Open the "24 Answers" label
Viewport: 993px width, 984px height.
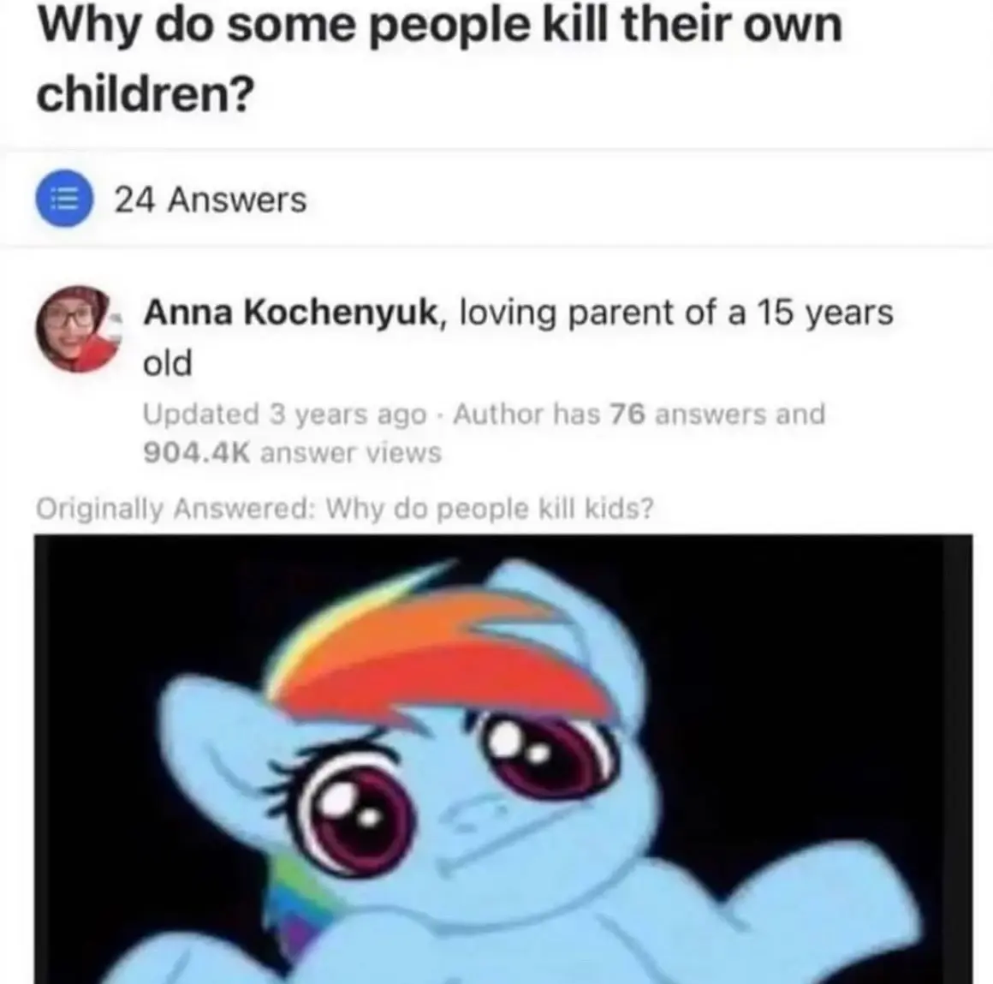point(211,200)
